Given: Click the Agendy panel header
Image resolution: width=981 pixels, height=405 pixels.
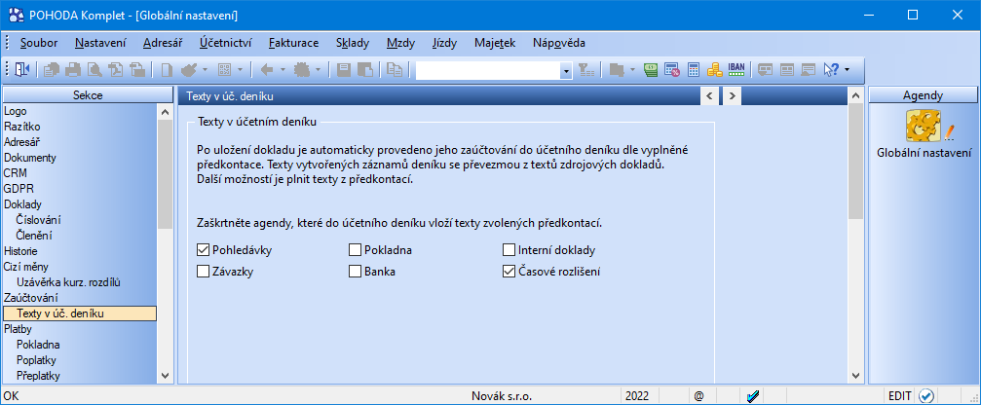Looking at the screenshot, I should click(x=923, y=95).
